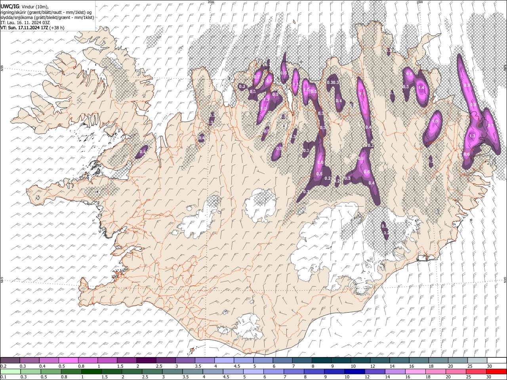This screenshot has width=507, height=380.
Task: Select the red-pink 25 rain legend swatch
Action: point(476,371)
